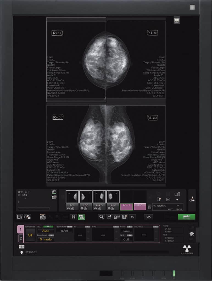Click the LCC orientation marker on image
This screenshot has height=281, width=212.
[x=152, y=33]
